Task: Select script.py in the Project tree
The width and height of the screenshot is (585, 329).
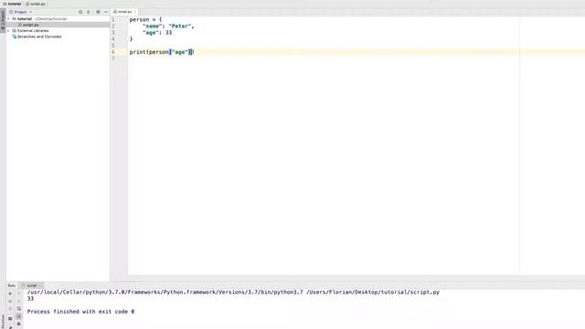Action: pyautogui.click(x=30, y=25)
